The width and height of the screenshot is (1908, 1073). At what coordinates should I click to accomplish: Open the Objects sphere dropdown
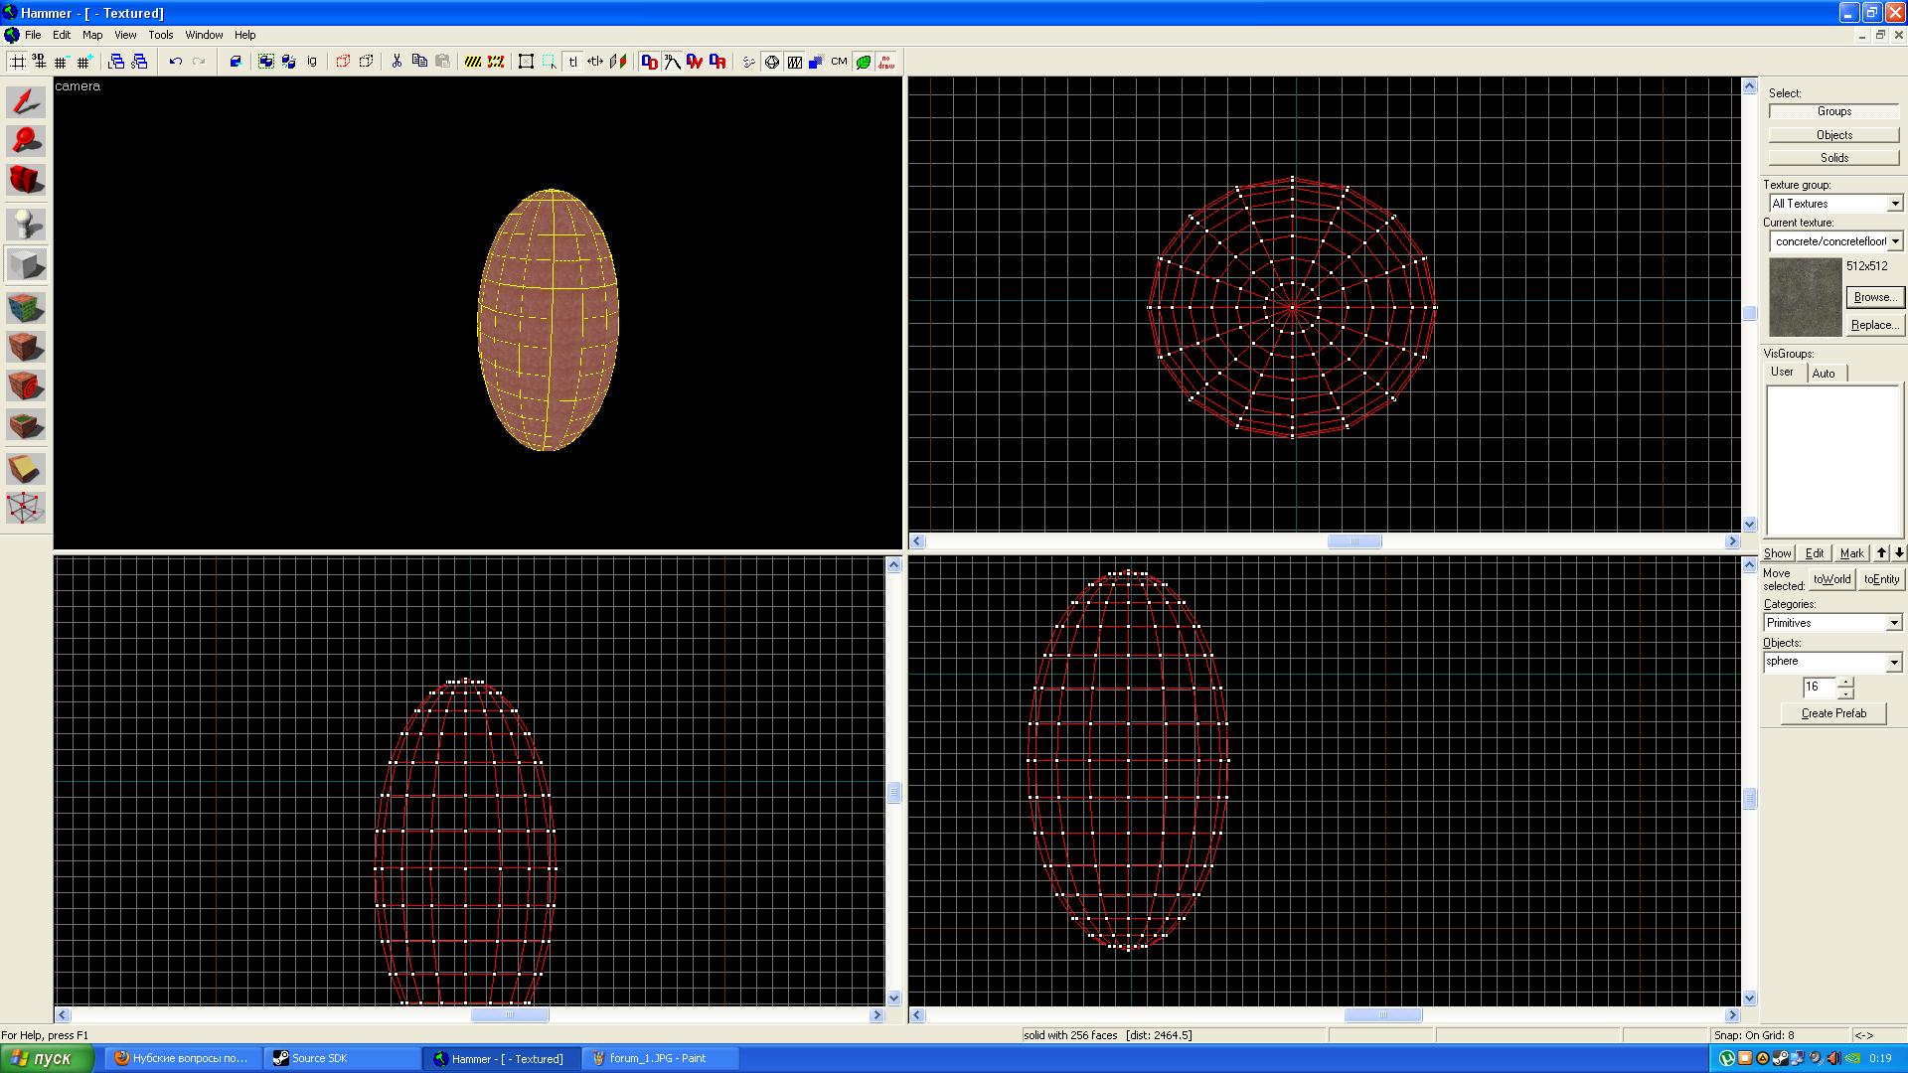[1893, 662]
